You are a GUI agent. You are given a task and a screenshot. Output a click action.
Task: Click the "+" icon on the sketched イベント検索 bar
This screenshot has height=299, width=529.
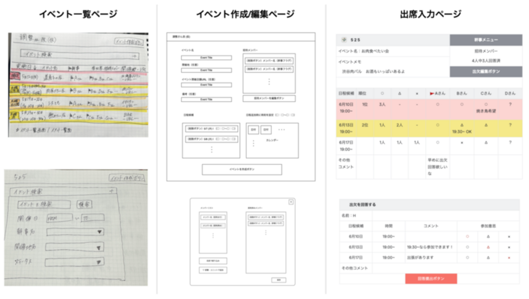111,191
